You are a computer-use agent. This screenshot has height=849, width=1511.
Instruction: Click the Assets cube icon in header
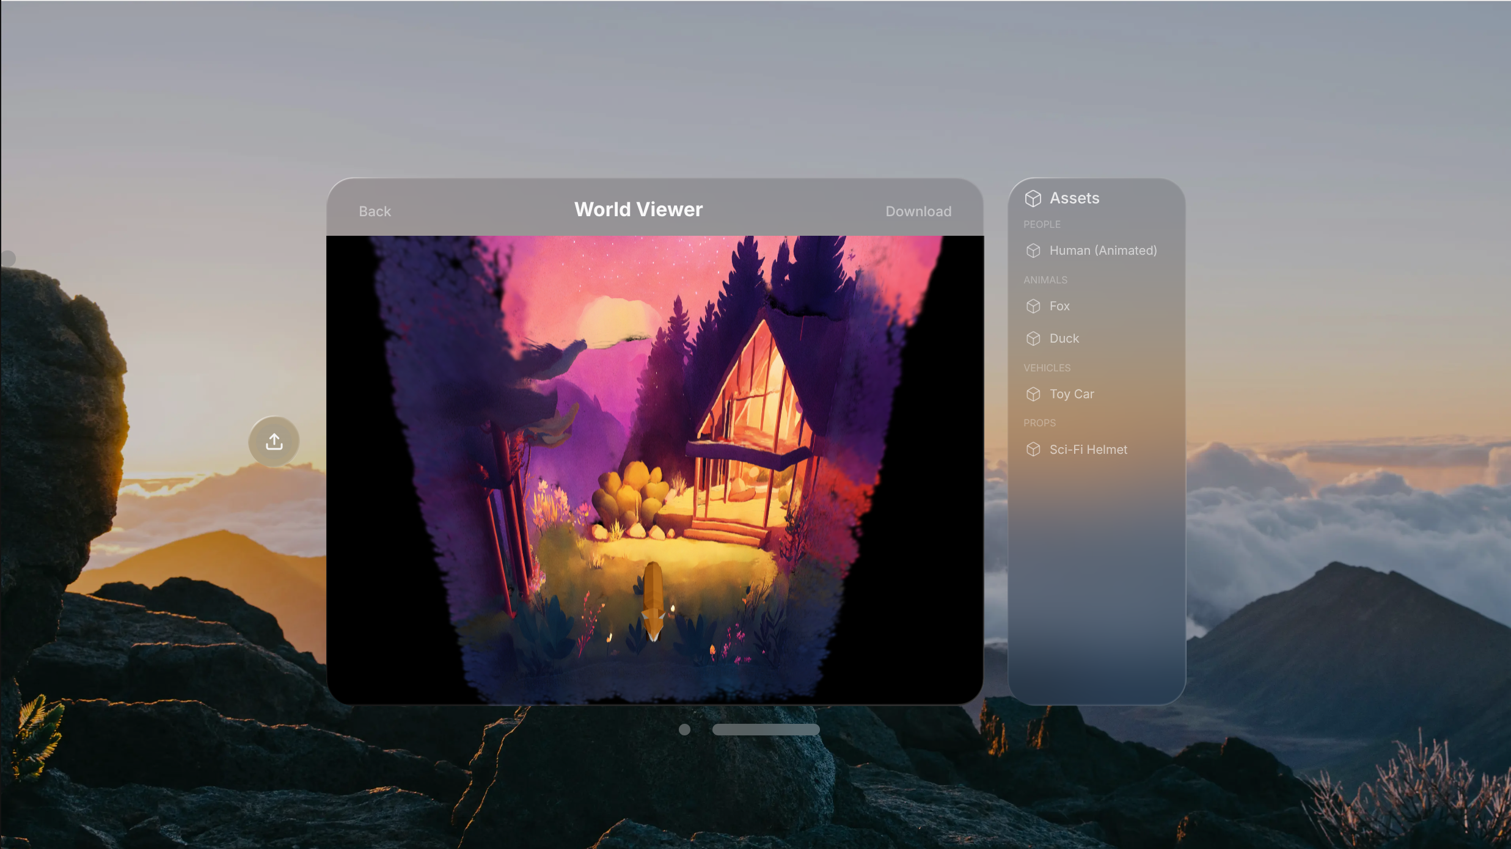[x=1033, y=199]
